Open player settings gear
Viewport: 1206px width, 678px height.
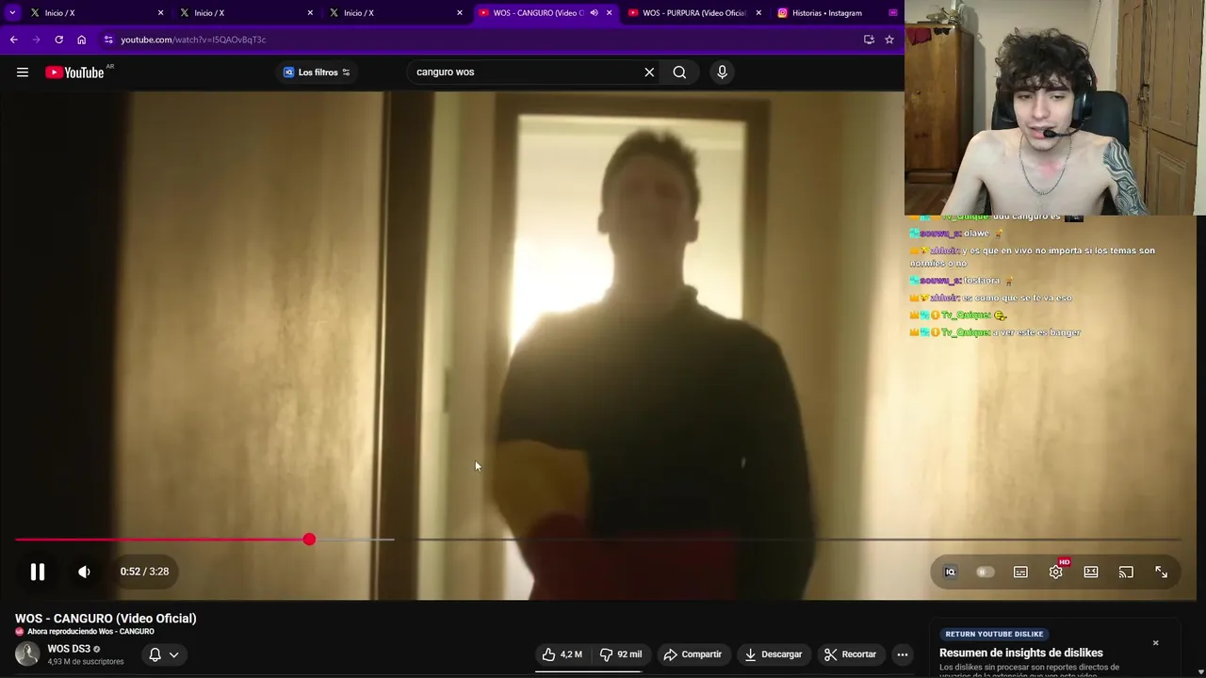pos(1056,573)
